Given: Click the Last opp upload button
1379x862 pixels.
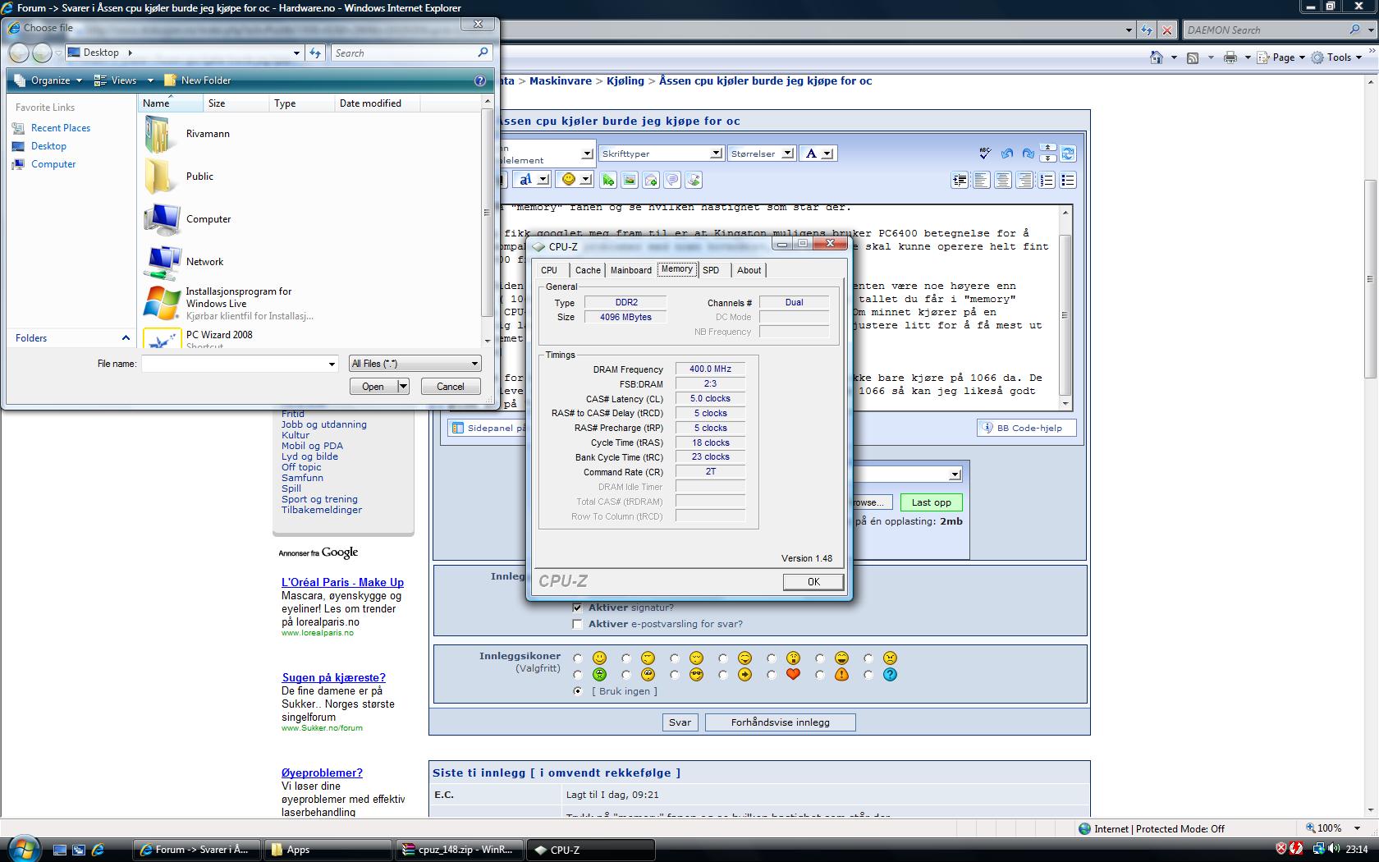Looking at the screenshot, I should (931, 502).
